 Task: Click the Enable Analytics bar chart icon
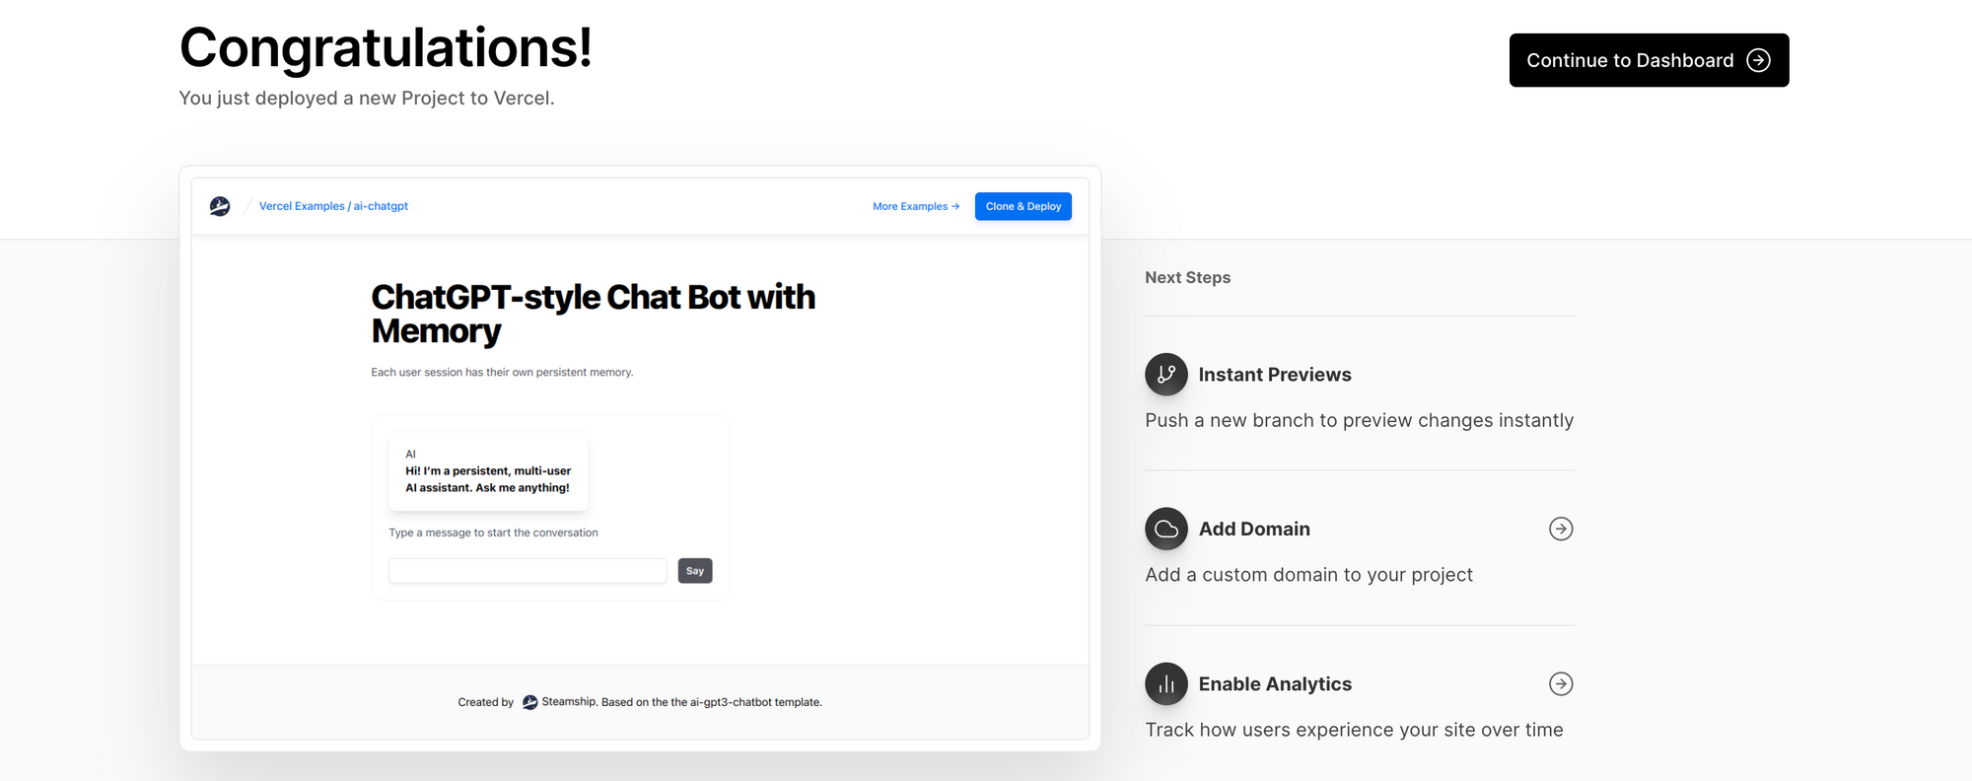point(1166,683)
